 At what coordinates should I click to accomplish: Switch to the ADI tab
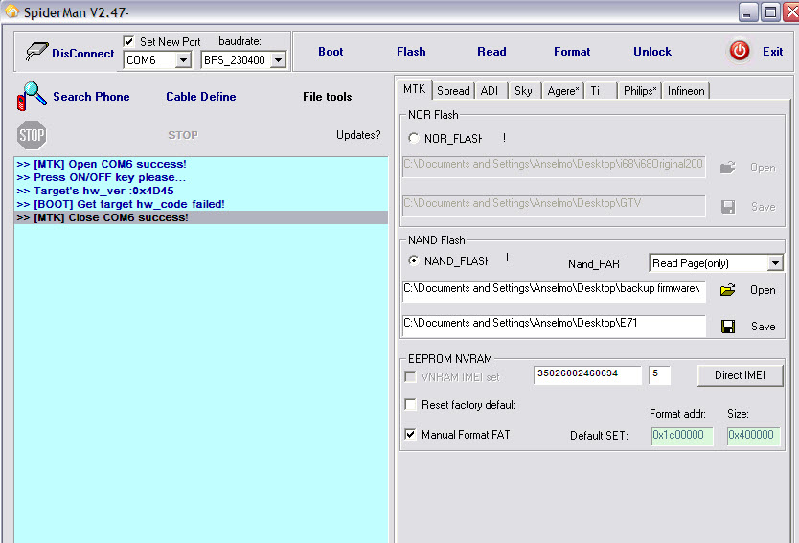click(x=490, y=91)
